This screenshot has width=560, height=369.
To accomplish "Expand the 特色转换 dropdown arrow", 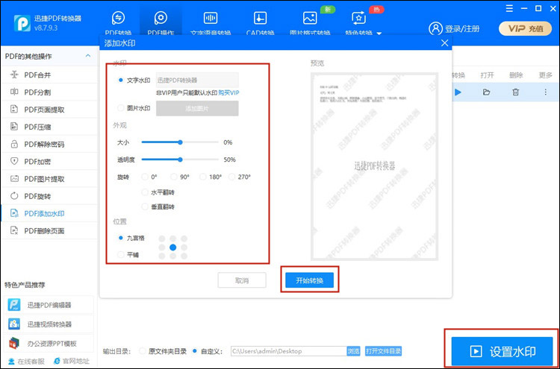I will click(x=379, y=34).
